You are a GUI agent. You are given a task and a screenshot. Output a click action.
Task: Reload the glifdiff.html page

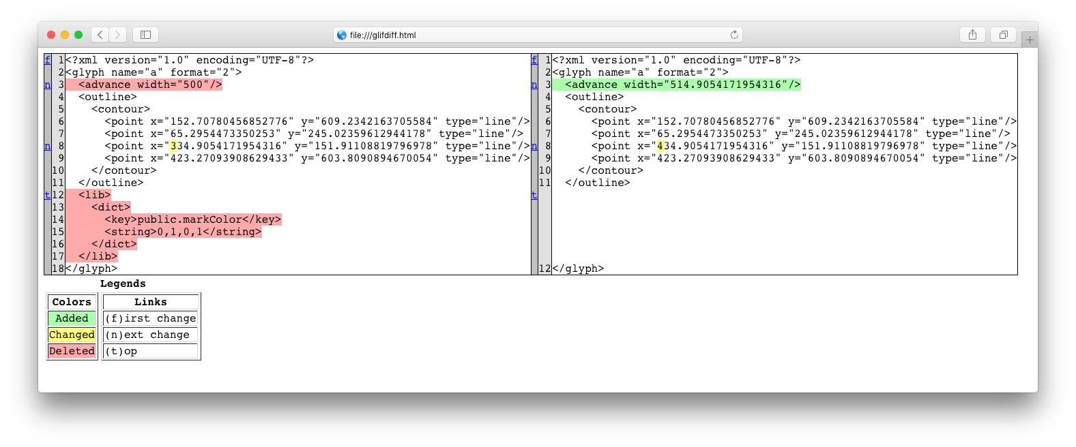[x=734, y=35]
